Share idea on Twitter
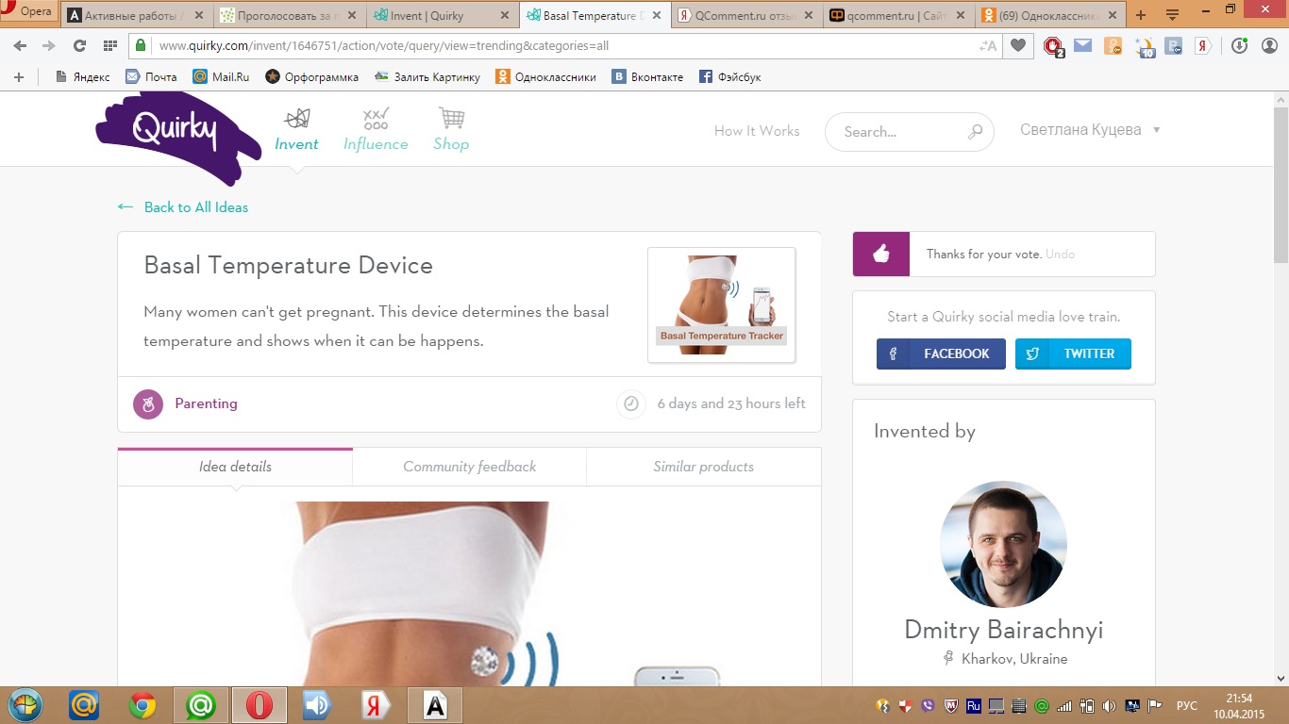Screen dimensions: 1289x724 (x=1073, y=354)
